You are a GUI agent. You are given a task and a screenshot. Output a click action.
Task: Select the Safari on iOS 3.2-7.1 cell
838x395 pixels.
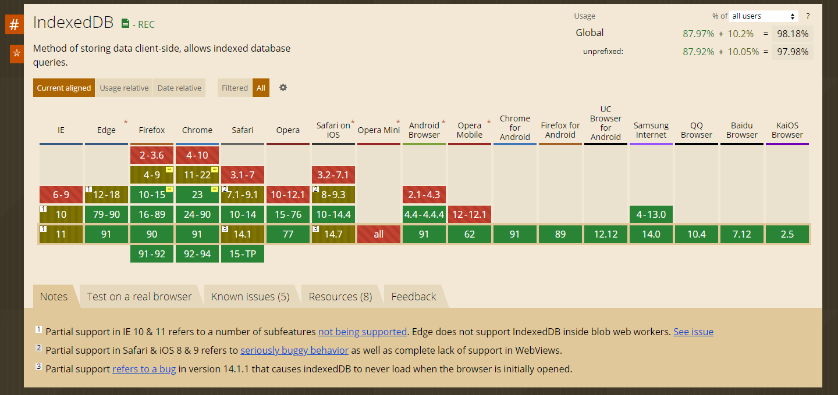(333, 175)
